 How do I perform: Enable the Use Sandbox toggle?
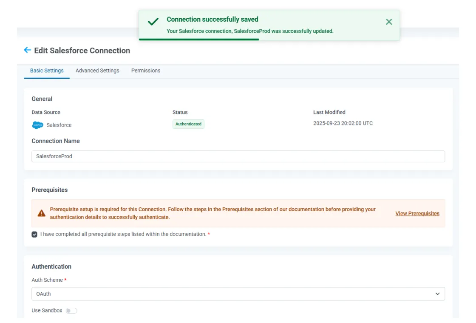(x=71, y=311)
